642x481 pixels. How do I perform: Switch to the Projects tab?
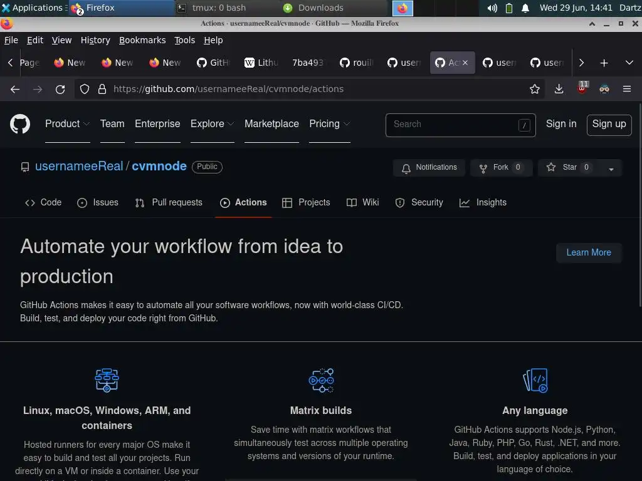(x=306, y=202)
